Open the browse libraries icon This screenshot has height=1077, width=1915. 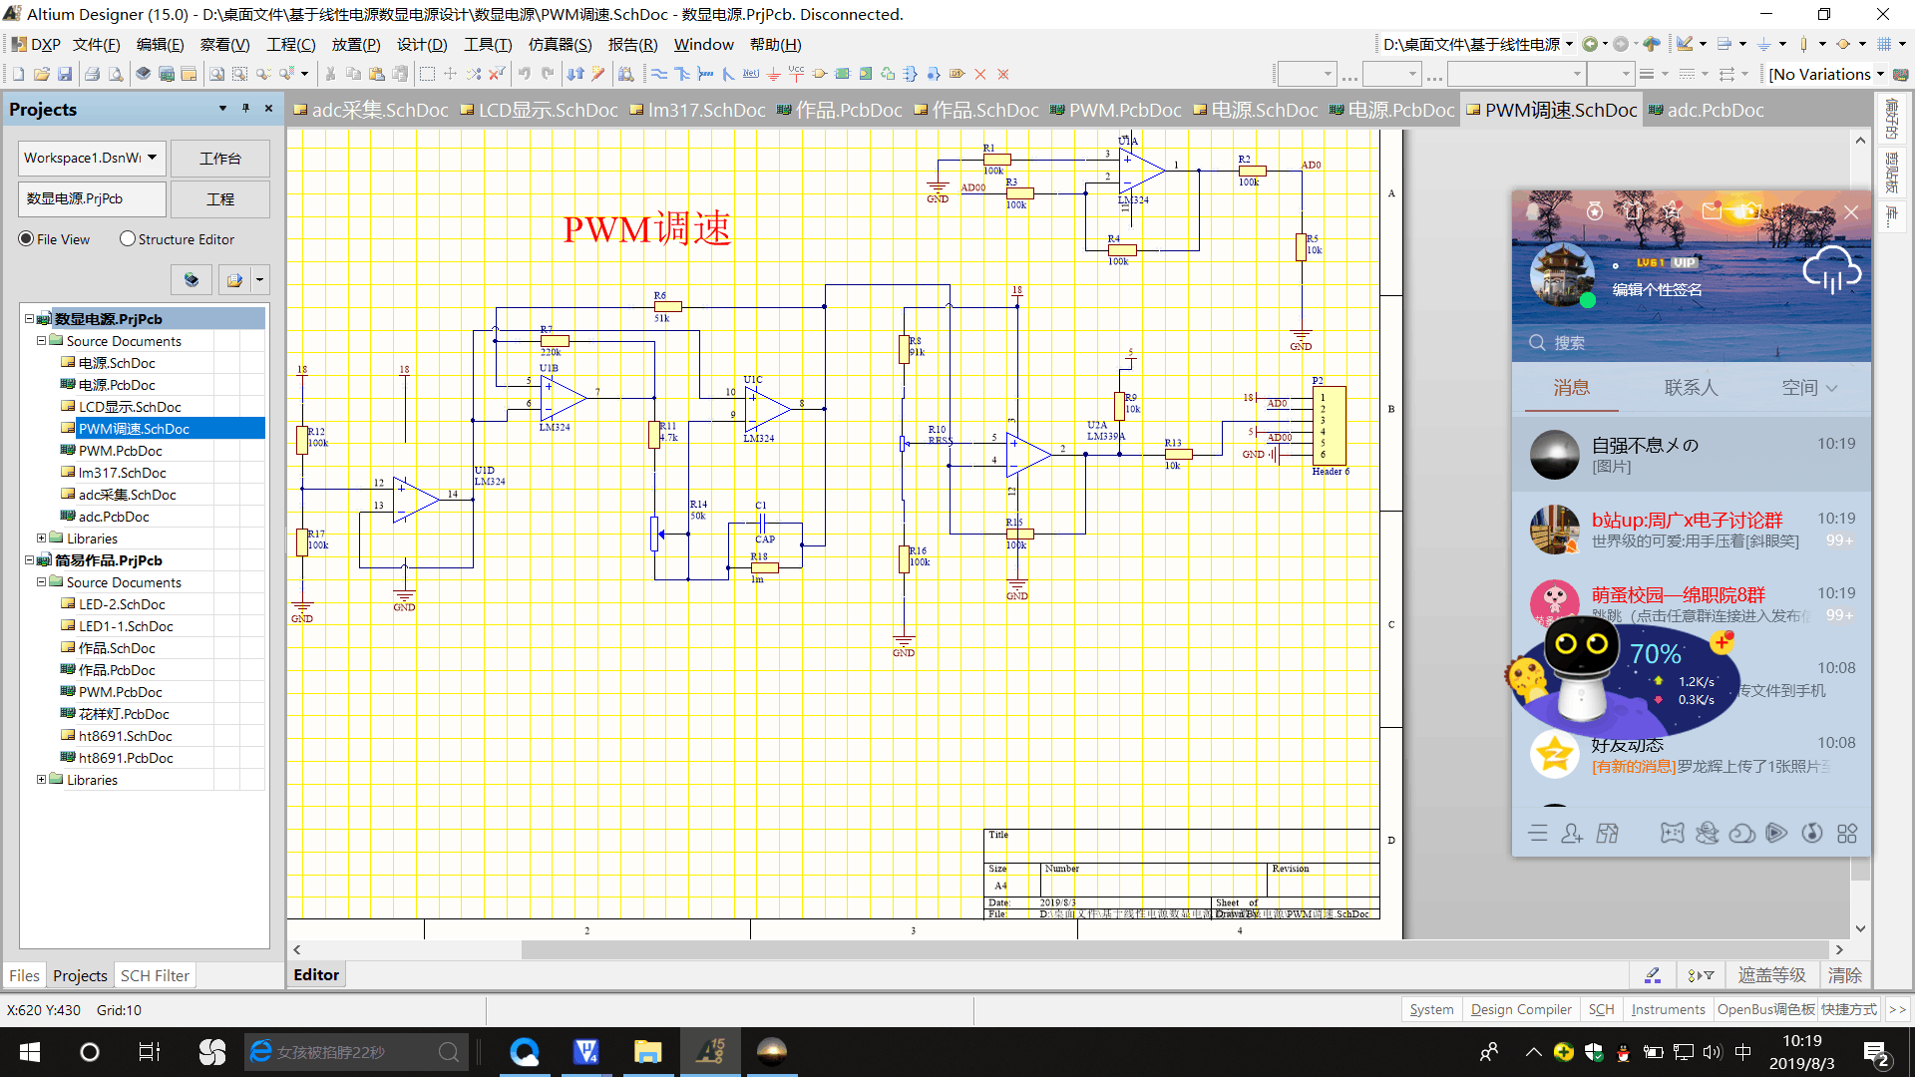pyautogui.click(x=625, y=74)
